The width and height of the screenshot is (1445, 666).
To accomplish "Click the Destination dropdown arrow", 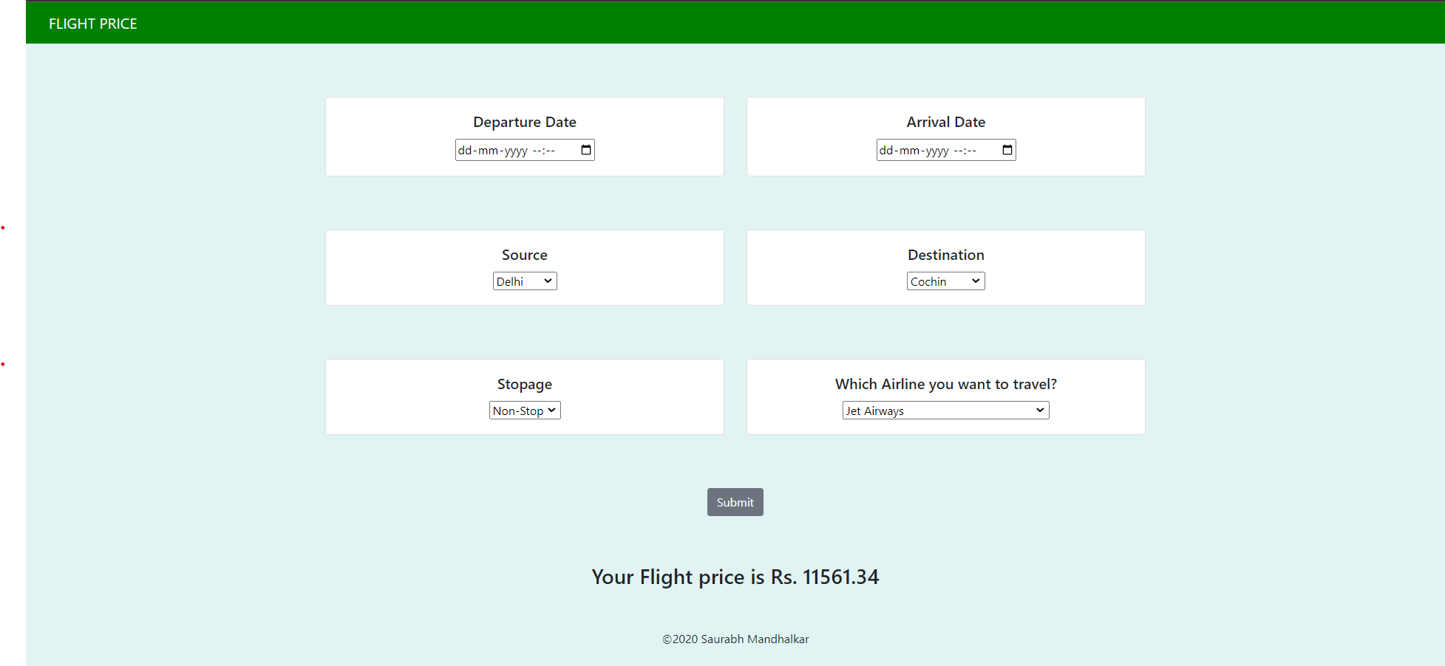I will pyautogui.click(x=974, y=281).
